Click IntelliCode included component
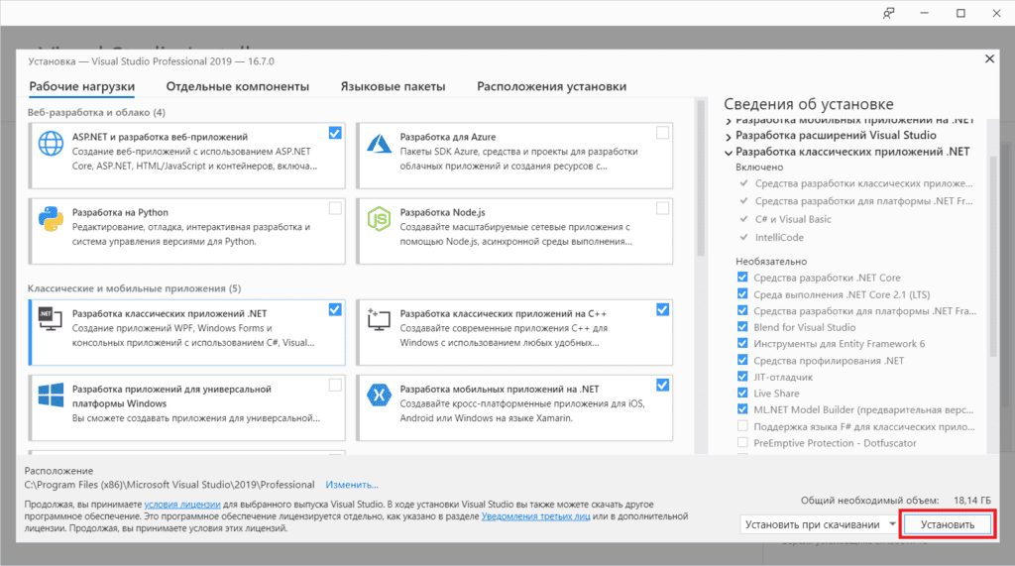1015x566 pixels. [779, 237]
